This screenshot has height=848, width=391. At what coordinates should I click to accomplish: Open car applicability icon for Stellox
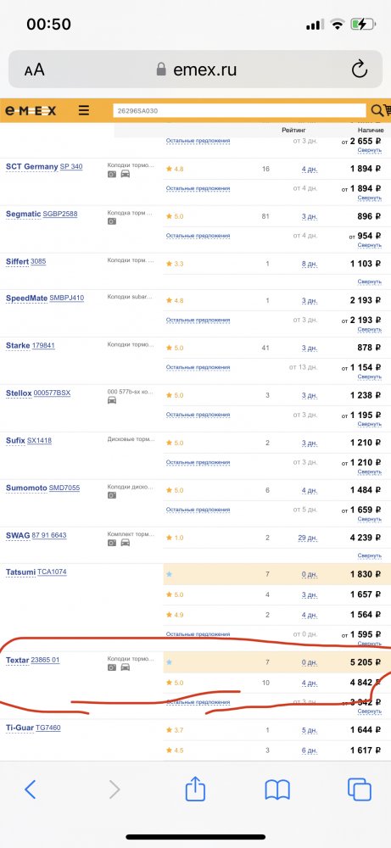point(111,400)
